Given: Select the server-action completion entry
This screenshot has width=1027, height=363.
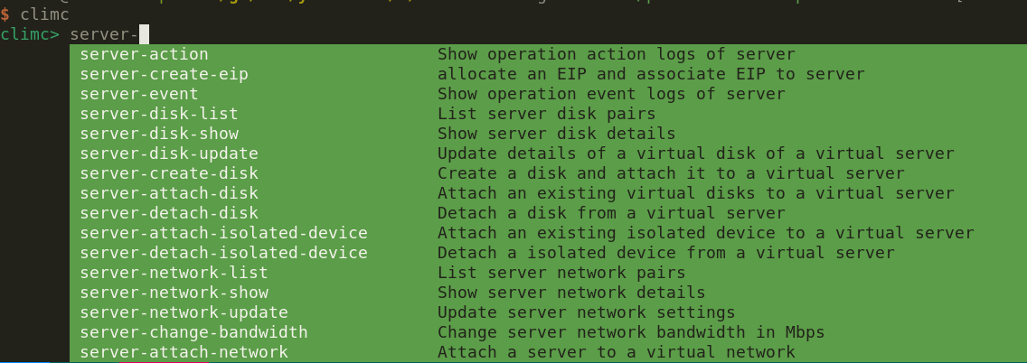Looking at the screenshot, I should click(x=145, y=54).
